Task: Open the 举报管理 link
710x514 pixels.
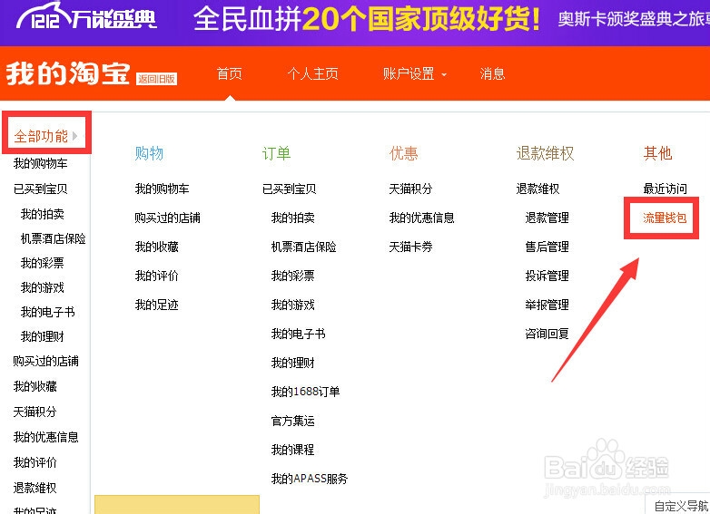Action: click(547, 305)
